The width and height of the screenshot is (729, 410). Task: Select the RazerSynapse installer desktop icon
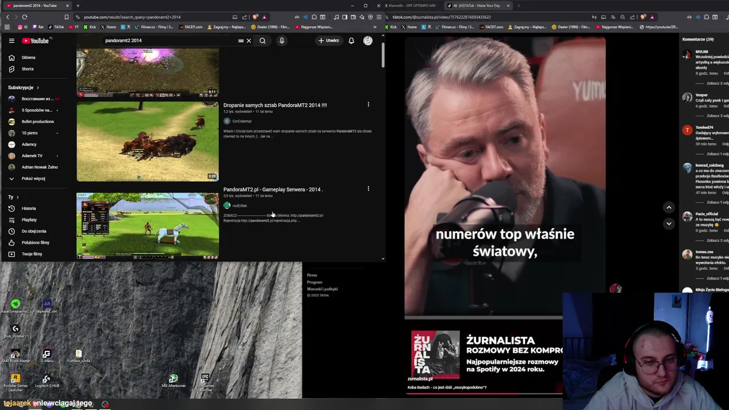coord(15,306)
